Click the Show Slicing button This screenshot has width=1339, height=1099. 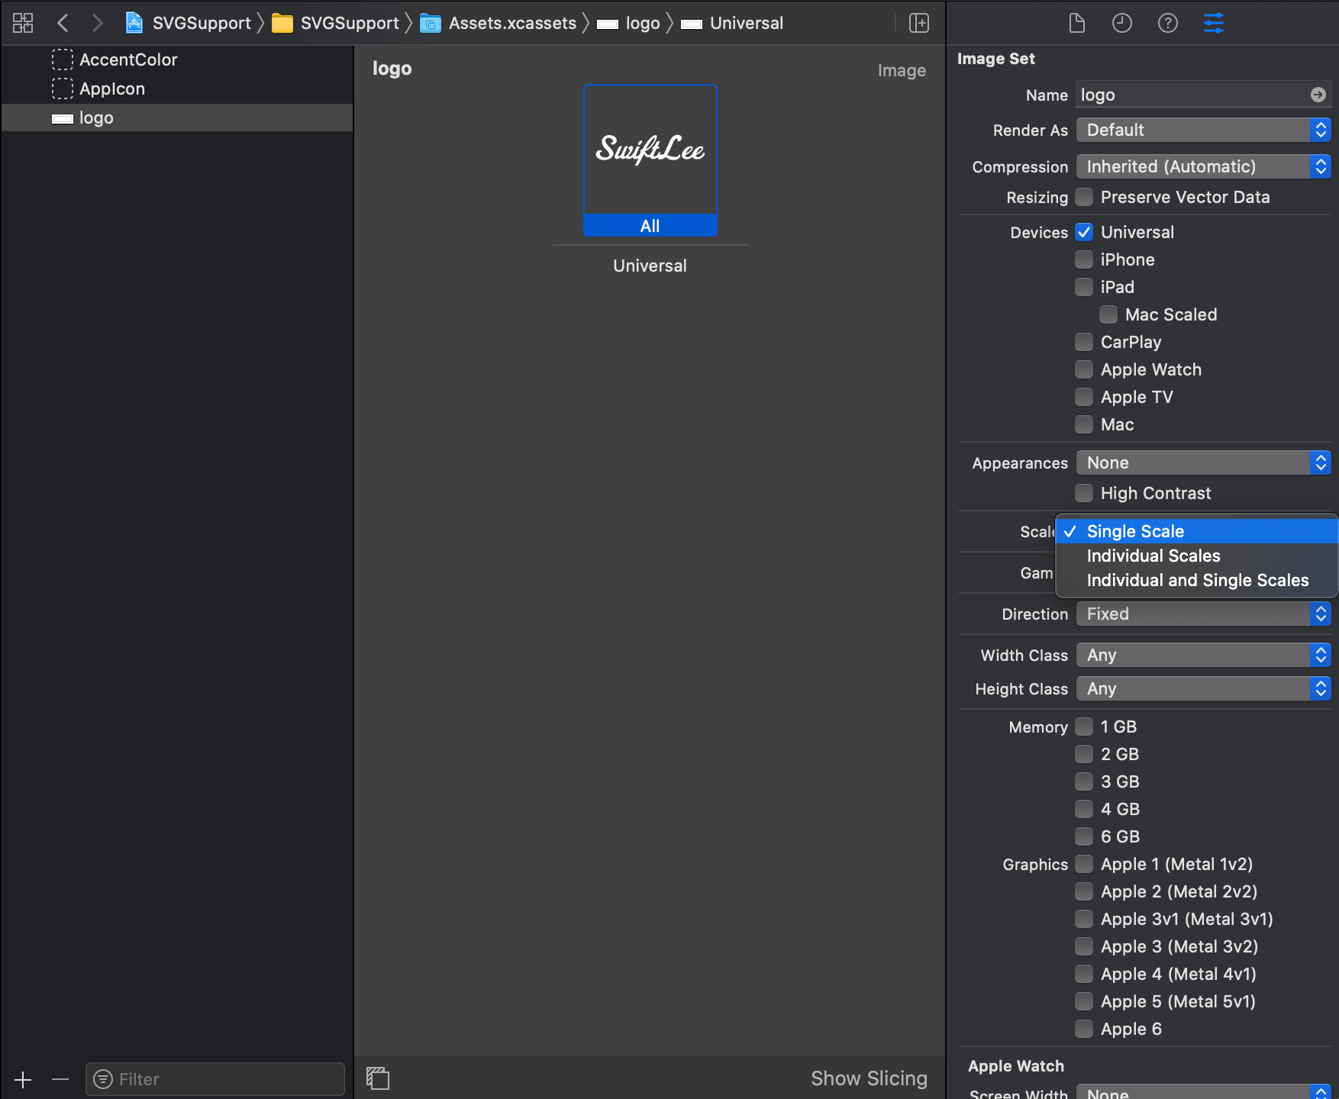point(869,1078)
